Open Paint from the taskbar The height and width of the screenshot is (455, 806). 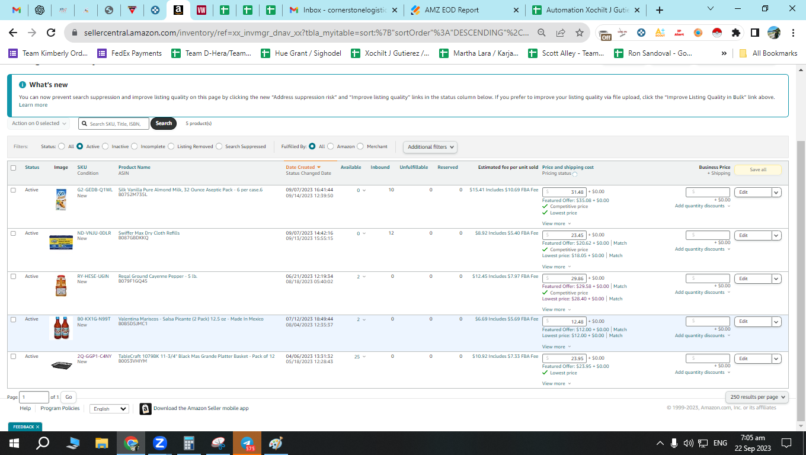pyautogui.click(x=276, y=443)
